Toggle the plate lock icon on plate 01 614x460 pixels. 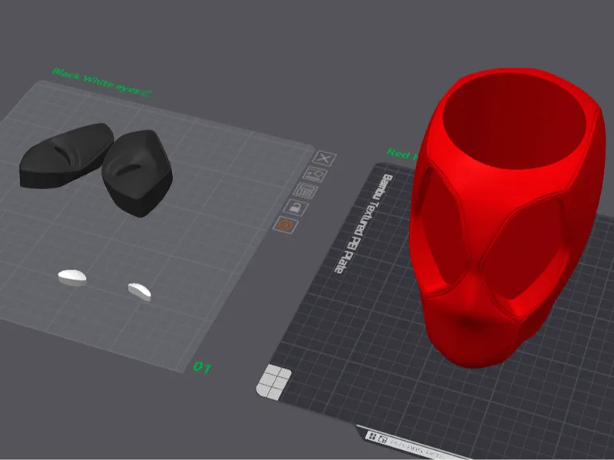coord(295,207)
